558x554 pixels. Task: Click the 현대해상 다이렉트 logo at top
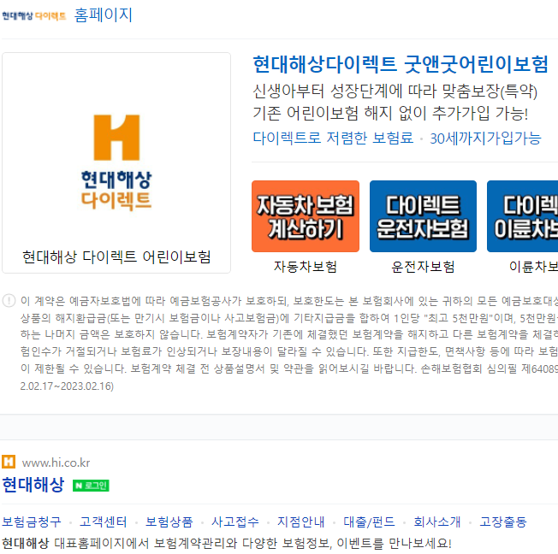coord(34,16)
